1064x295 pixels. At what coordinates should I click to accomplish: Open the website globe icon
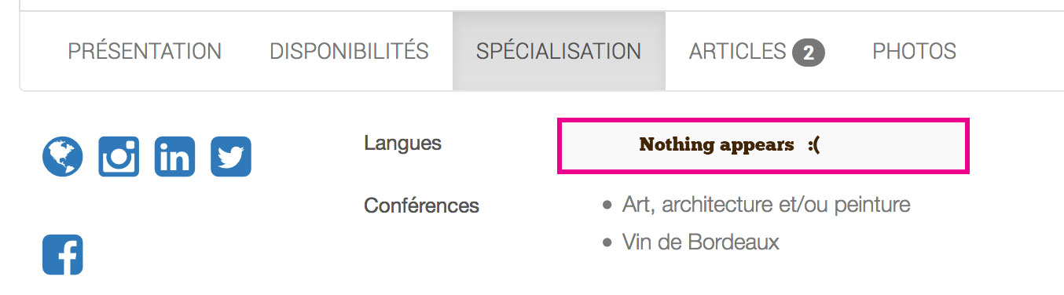[x=62, y=156]
